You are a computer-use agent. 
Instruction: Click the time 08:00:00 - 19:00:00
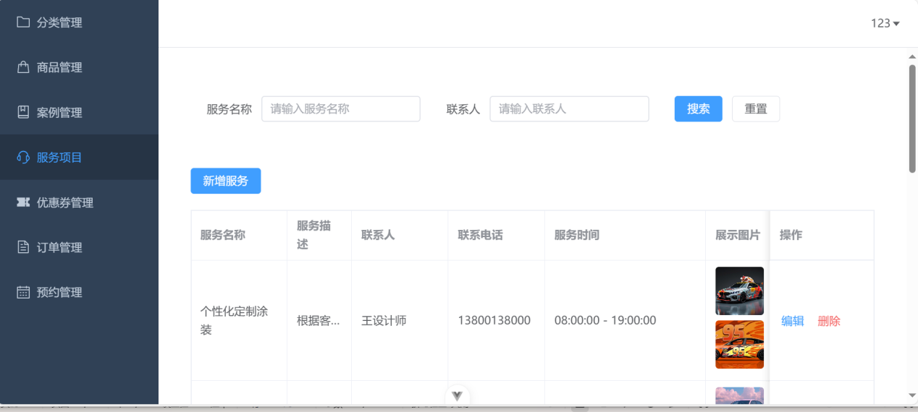[x=605, y=321]
